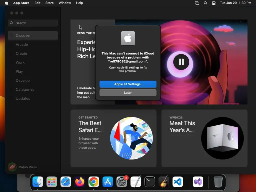Select Updates in the sidebar
This screenshot has width=256, height=192.
[33, 98]
